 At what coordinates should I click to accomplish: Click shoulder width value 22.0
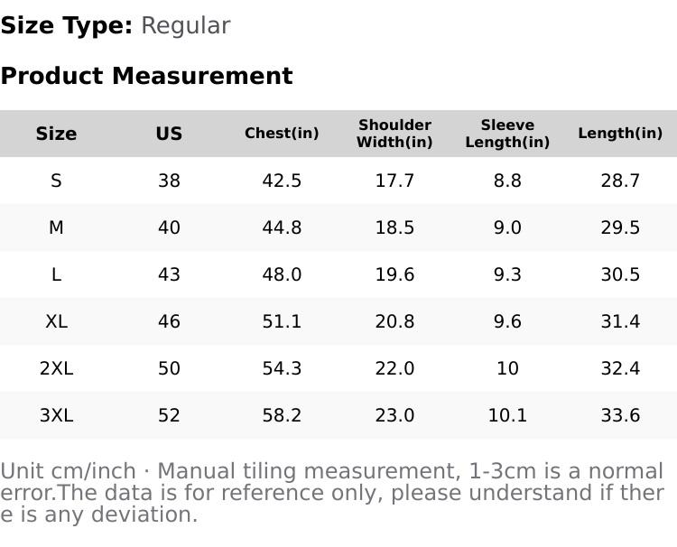[394, 368]
